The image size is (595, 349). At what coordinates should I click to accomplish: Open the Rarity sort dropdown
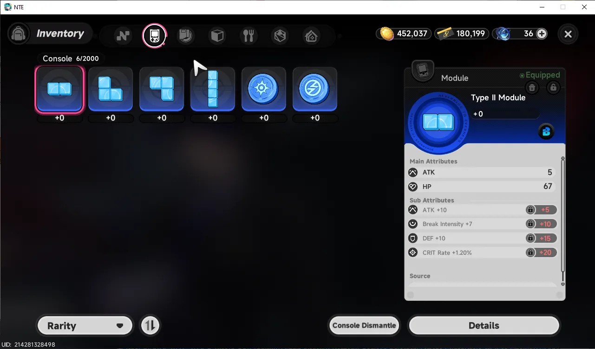tap(85, 326)
